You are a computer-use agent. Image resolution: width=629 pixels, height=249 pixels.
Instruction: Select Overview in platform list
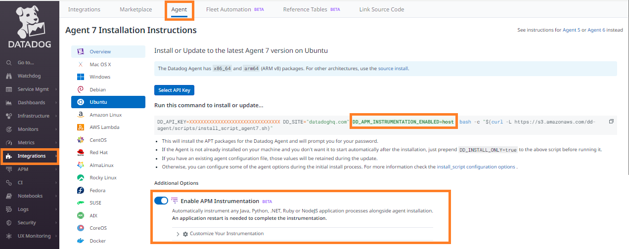click(x=108, y=51)
